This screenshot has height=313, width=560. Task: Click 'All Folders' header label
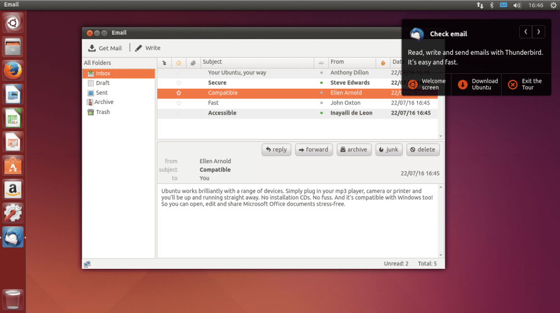click(x=97, y=63)
